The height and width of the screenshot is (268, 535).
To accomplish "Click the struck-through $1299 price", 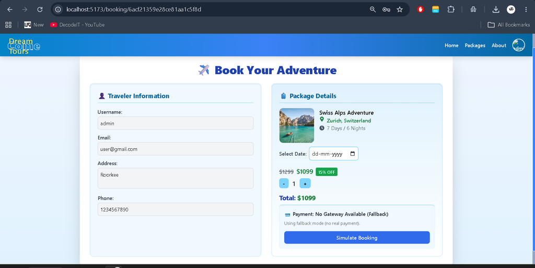I will 286,172.
